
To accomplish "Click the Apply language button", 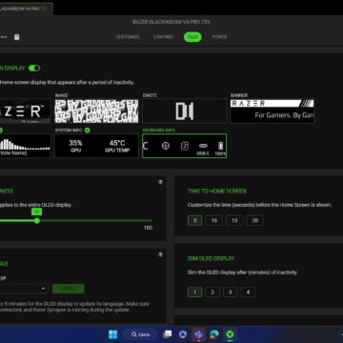I will (69, 289).
